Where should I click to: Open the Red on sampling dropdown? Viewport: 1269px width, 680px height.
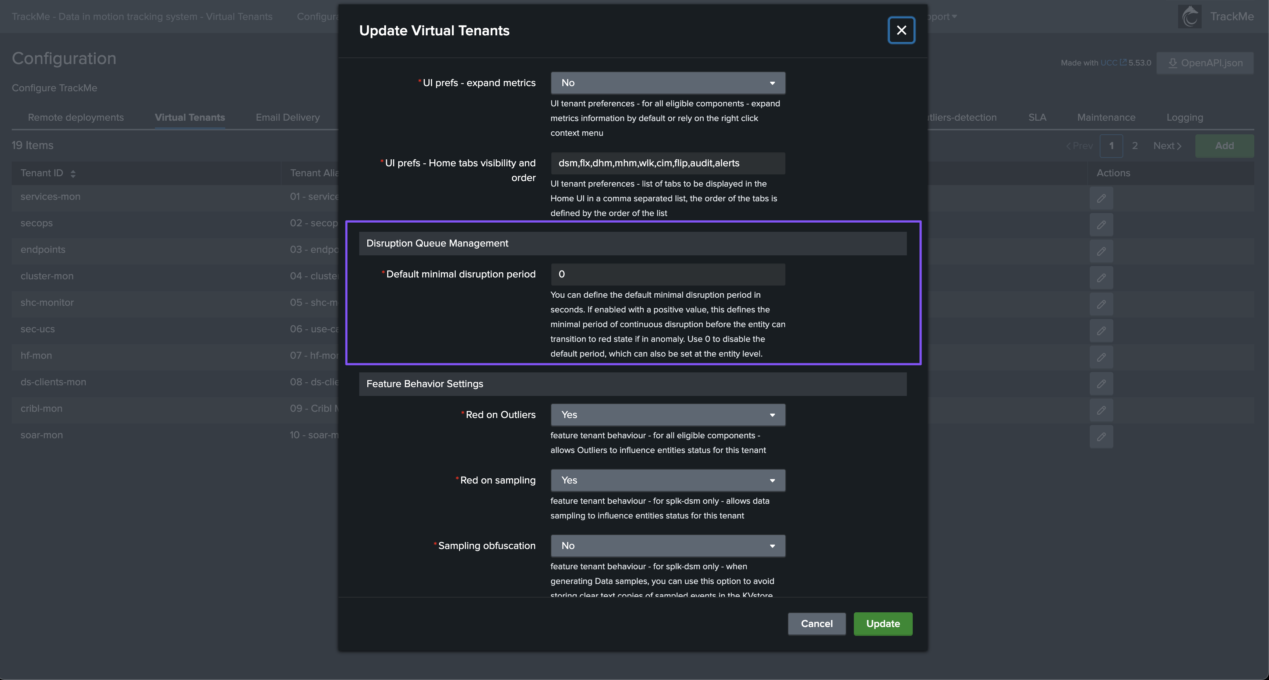point(668,480)
